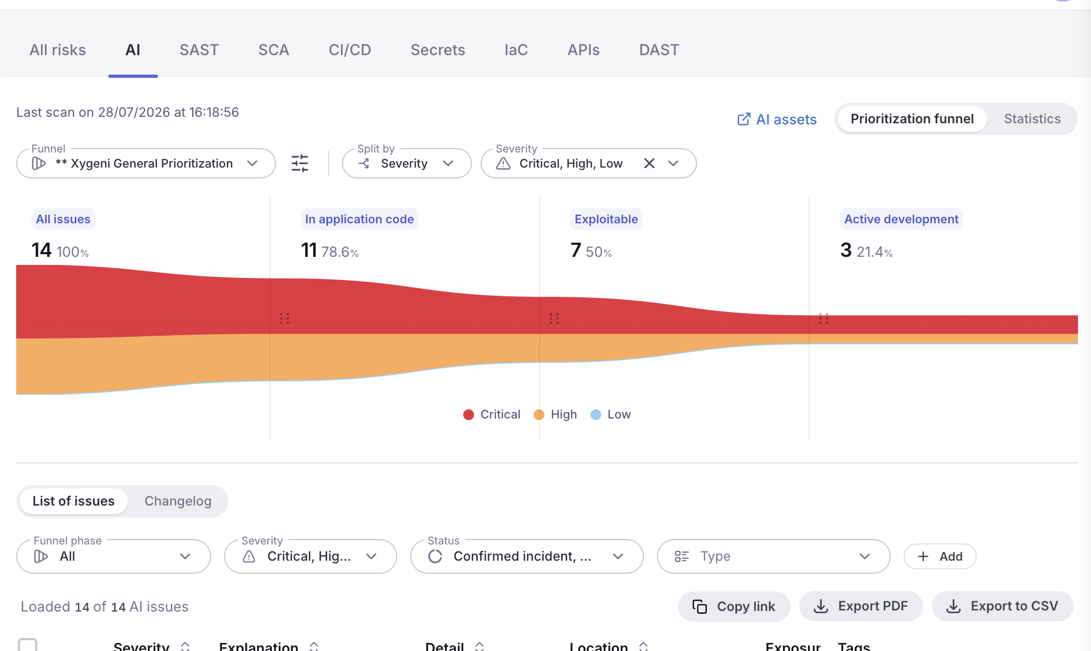Open the Secrets tab
This screenshot has height=651, width=1091.
click(x=438, y=50)
